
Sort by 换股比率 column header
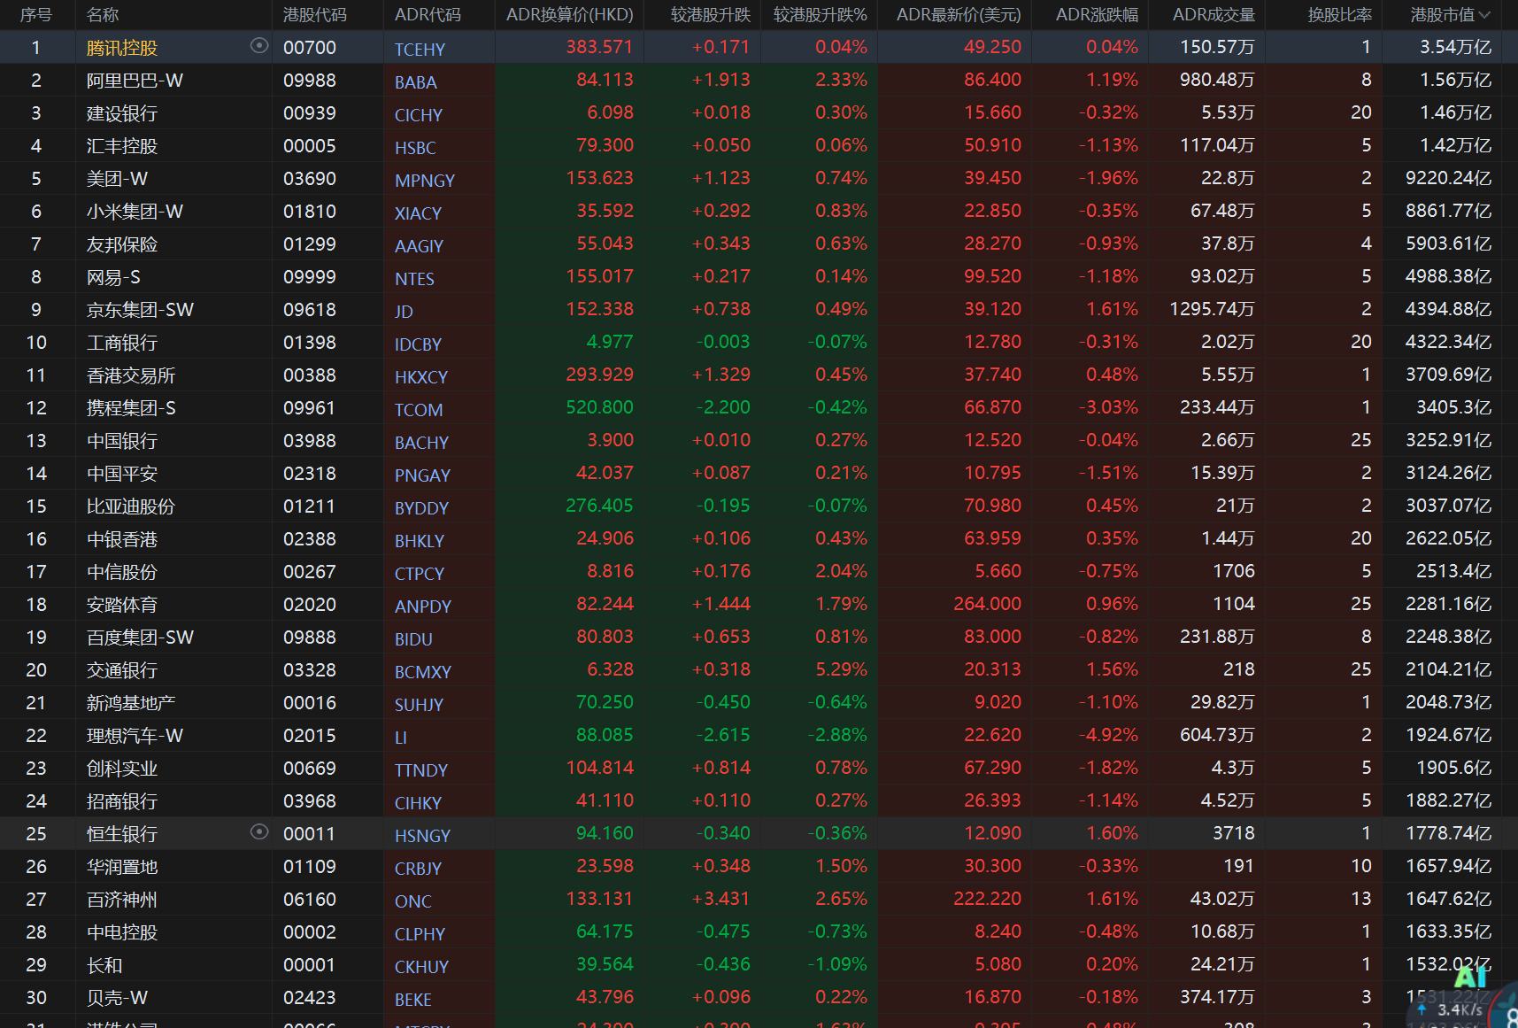pyautogui.click(x=1340, y=15)
